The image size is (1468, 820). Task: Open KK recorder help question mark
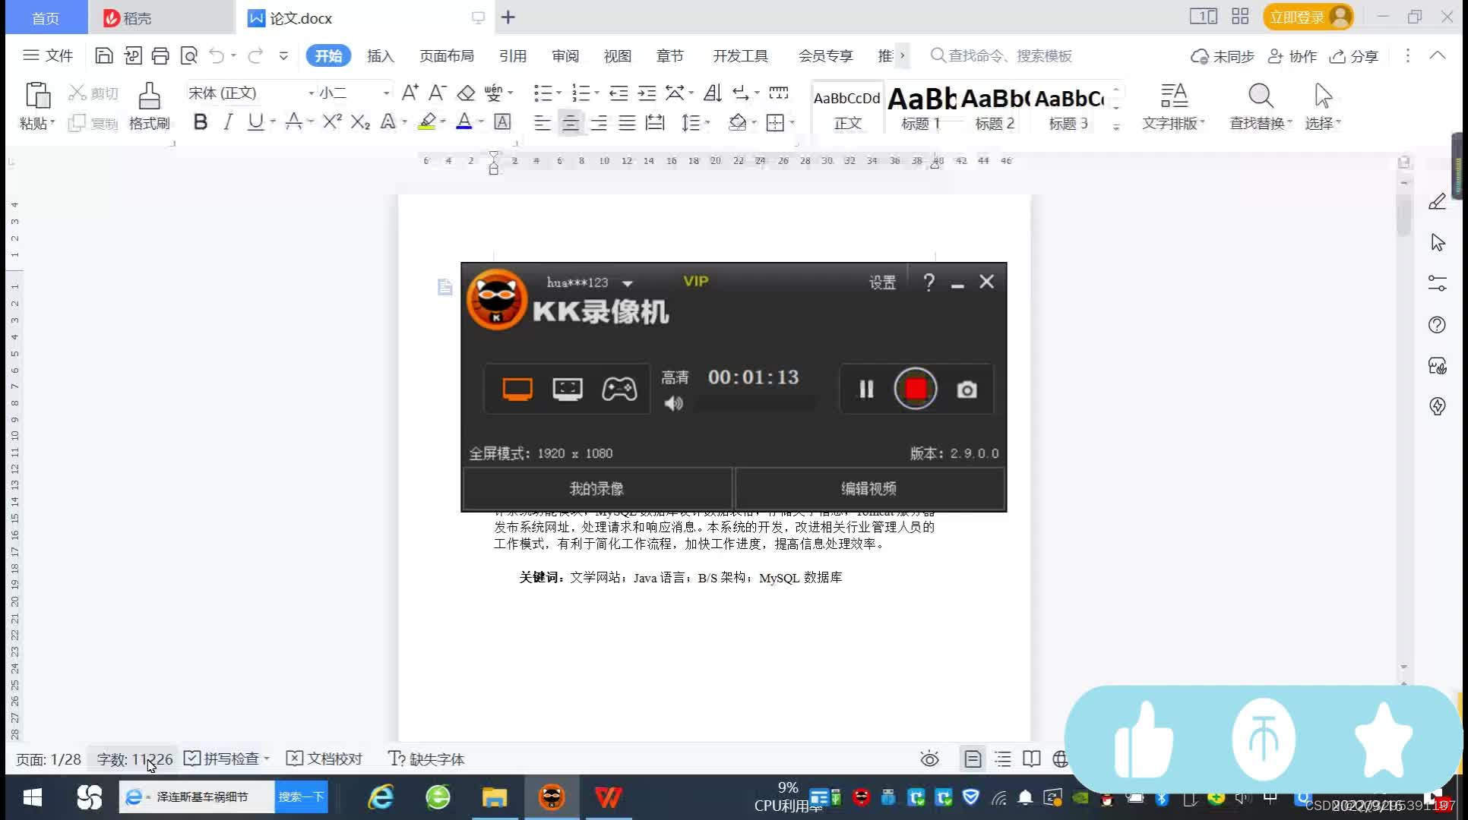pos(929,282)
